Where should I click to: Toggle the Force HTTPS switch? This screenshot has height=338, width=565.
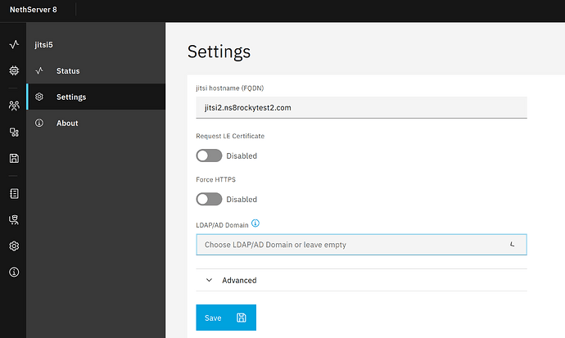[209, 199]
